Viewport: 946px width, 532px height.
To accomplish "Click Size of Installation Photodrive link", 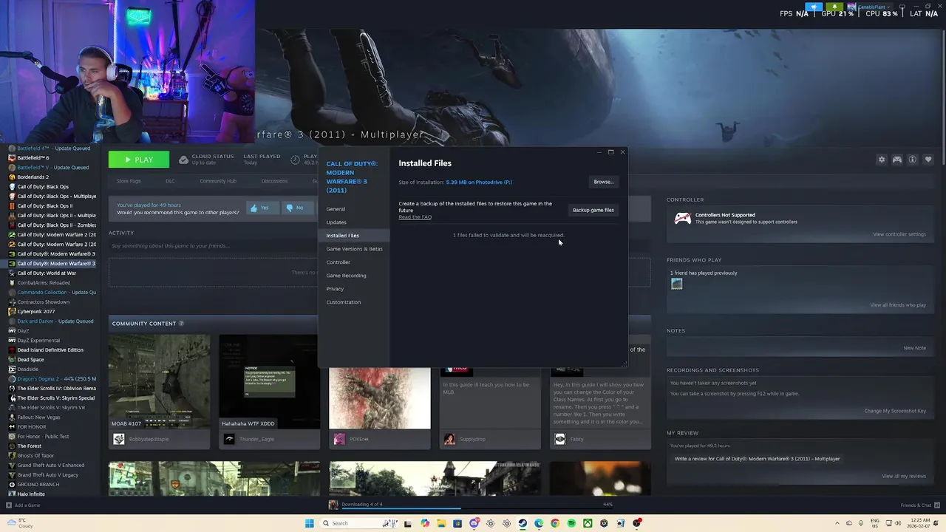I will click(479, 183).
